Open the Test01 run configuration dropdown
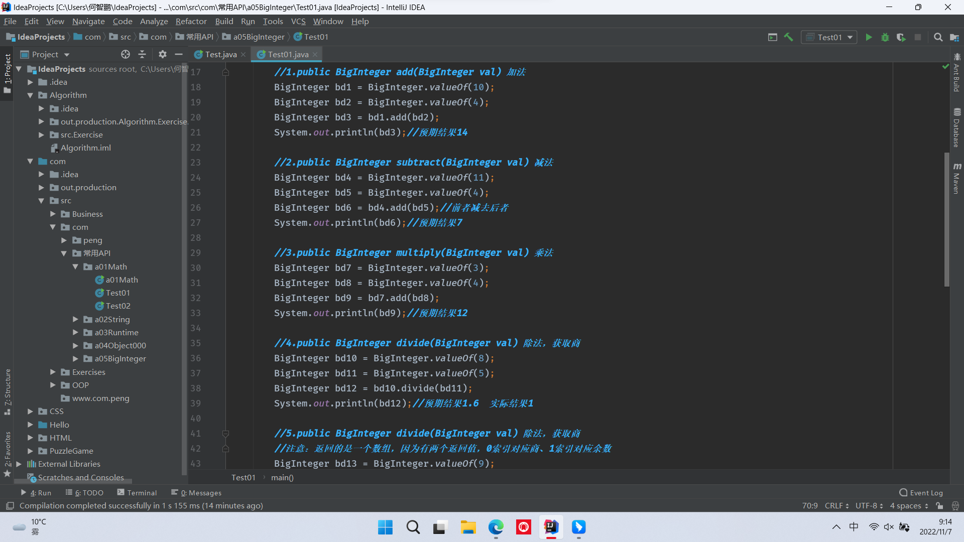Image resolution: width=964 pixels, height=542 pixels. [829, 37]
